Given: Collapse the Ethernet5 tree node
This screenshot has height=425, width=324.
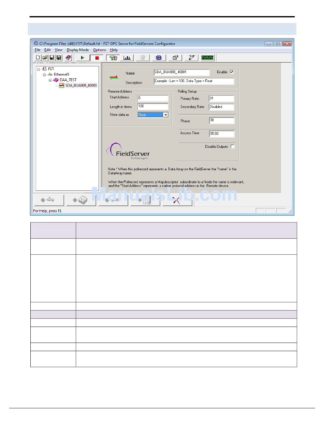Looking at the screenshot, I should click(44, 74).
